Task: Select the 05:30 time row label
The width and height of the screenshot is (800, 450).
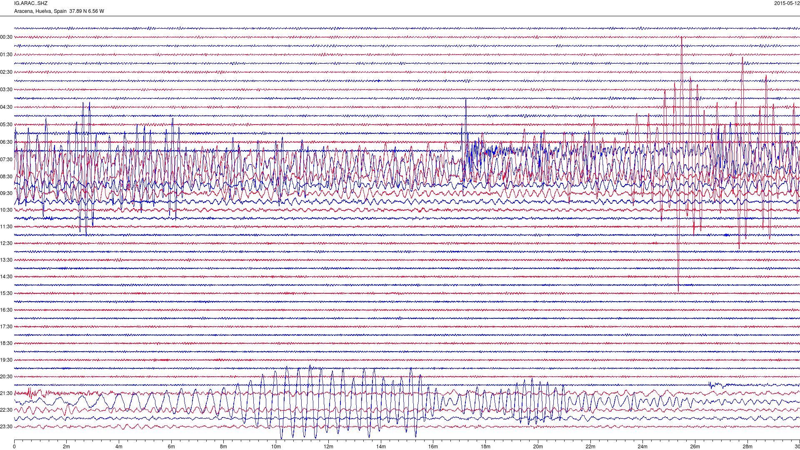Action: (x=6, y=125)
